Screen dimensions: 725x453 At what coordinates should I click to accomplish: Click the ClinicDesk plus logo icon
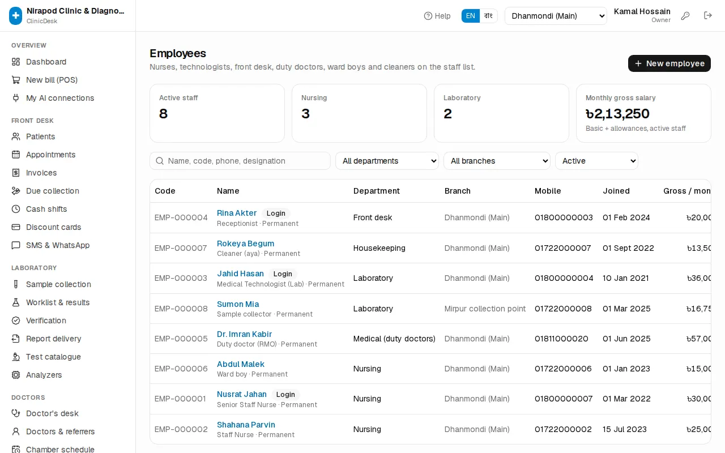pos(16,16)
